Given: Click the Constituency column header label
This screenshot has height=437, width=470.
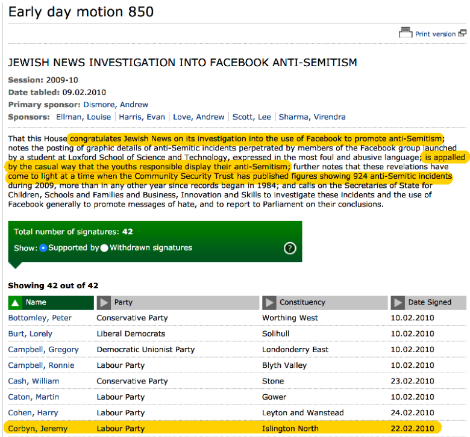Looking at the screenshot, I should (302, 302).
